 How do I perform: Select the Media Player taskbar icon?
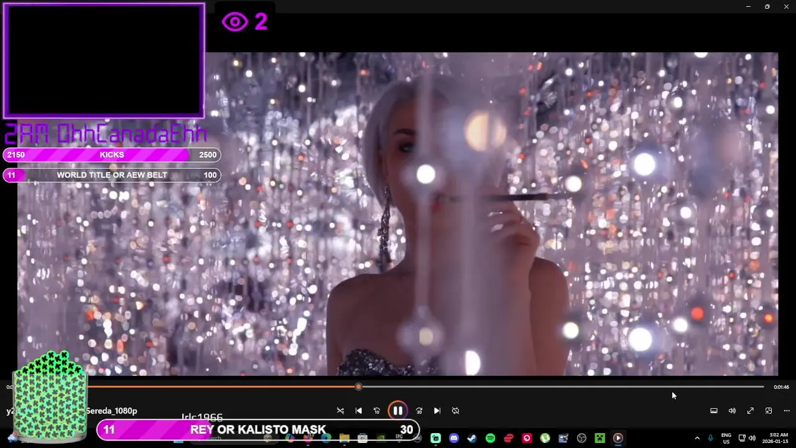click(618, 438)
